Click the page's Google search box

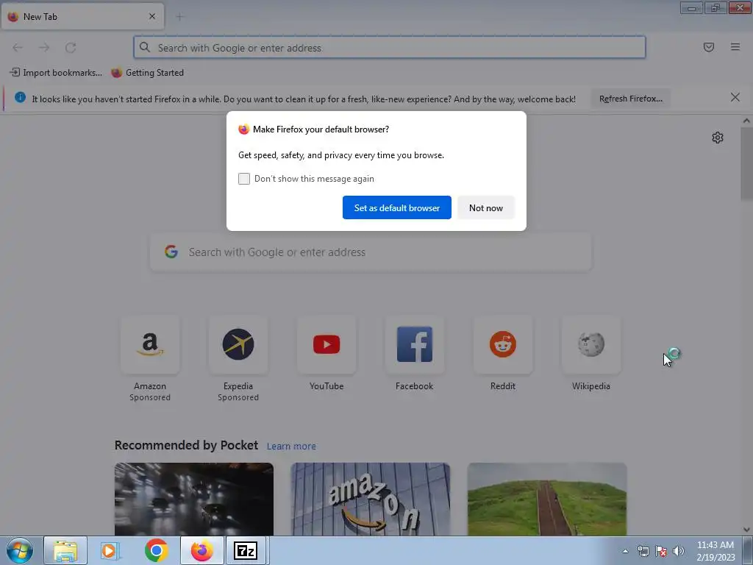click(x=371, y=252)
